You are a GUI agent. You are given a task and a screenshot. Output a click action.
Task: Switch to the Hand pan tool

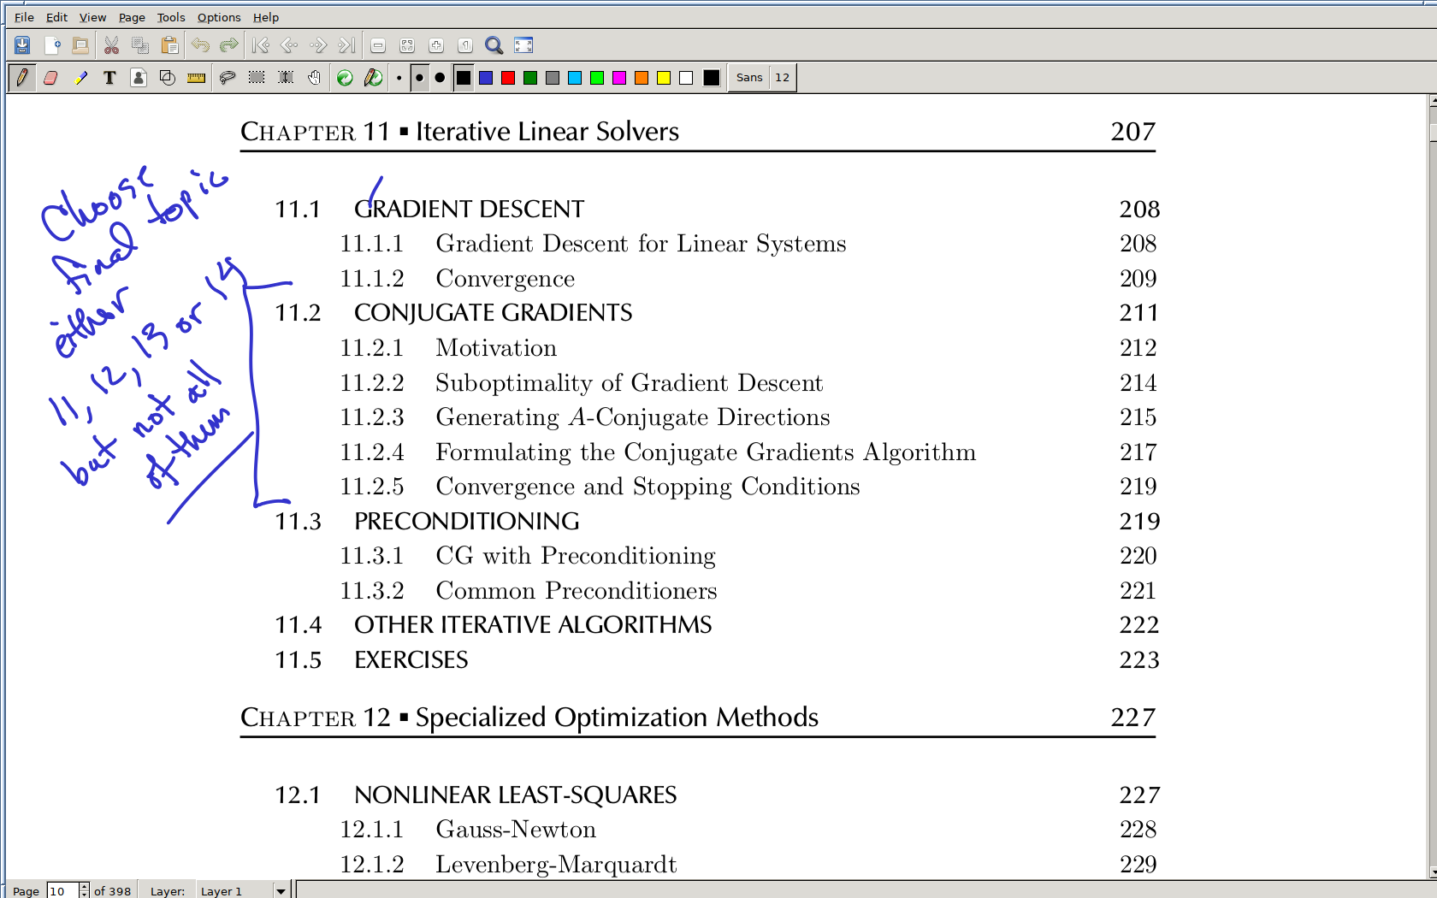tap(315, 78)
